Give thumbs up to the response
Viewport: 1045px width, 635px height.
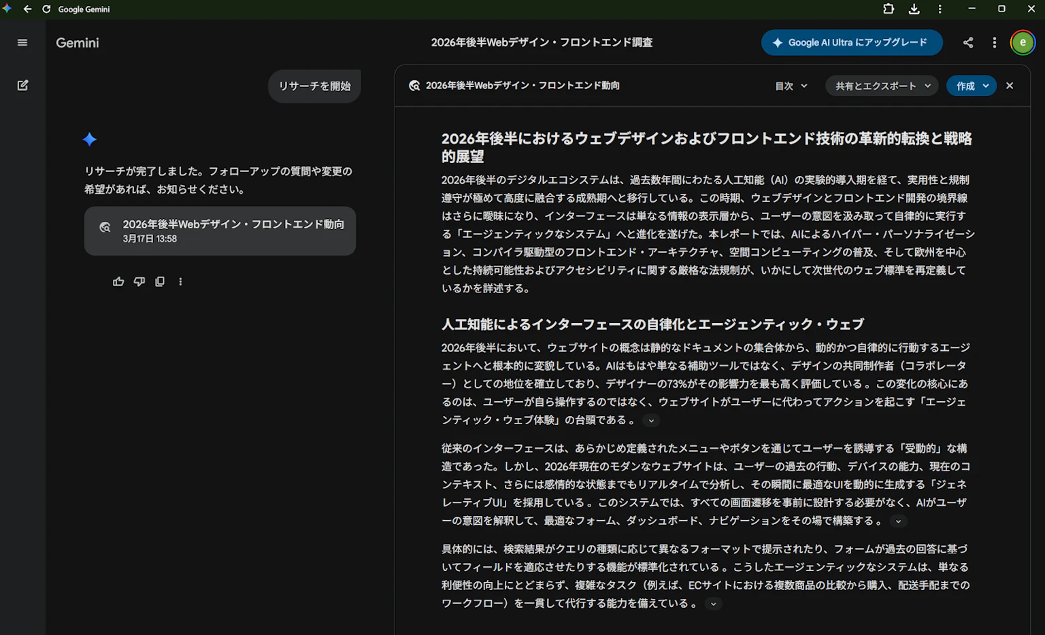tap(118, 281)
